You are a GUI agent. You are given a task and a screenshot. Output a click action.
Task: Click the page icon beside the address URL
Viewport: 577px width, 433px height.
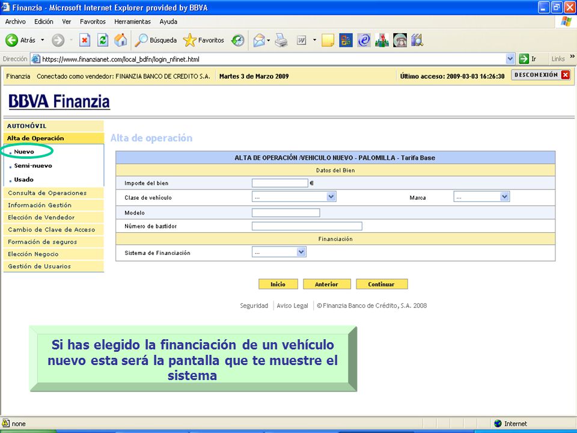pos(35,59)
